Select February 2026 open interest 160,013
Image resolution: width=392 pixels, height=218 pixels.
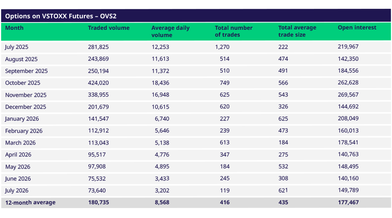pos(348,131)
